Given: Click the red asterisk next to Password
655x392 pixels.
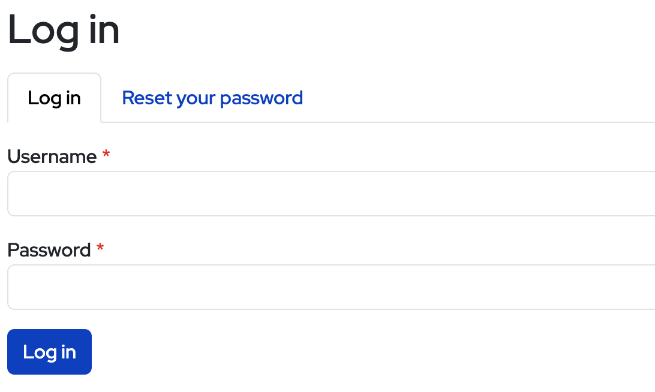Looking at the screenshot, I should tap(100, 249).
